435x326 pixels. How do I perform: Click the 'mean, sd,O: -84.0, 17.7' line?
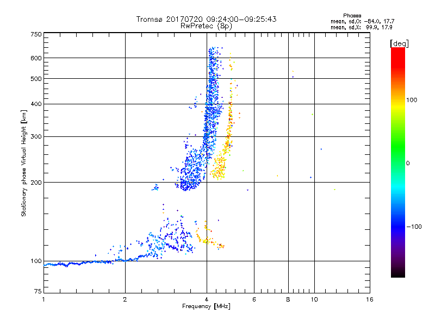pyautogui.click(x=362, y=22)
